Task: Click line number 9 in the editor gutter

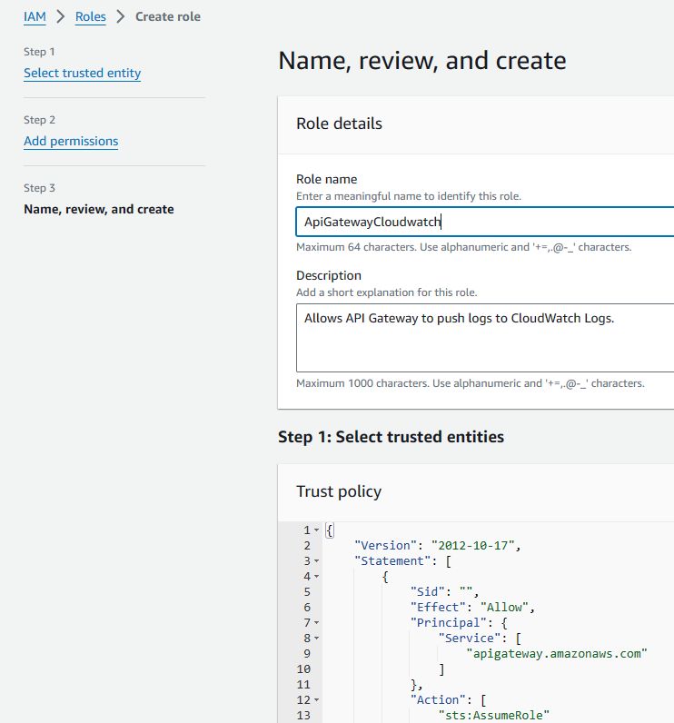Action: coord(306,653)
